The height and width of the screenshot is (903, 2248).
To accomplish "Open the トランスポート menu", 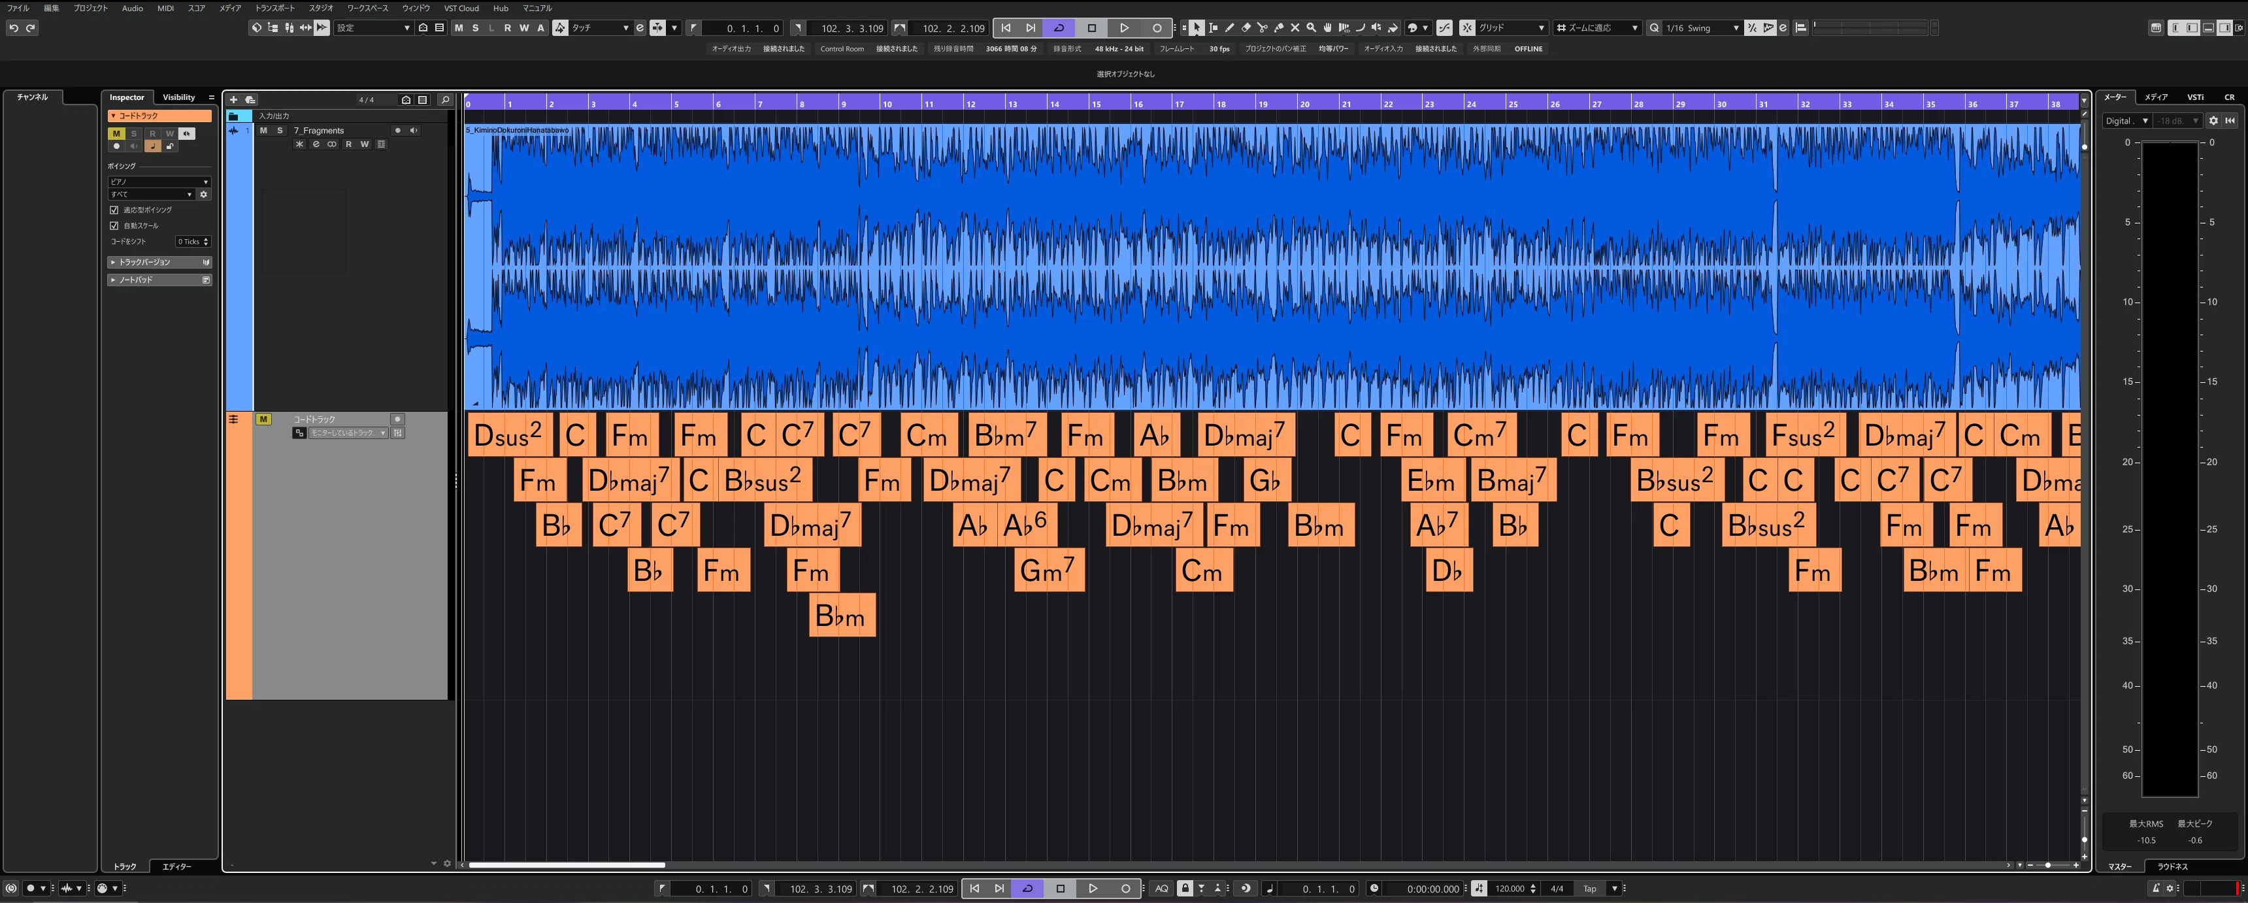I will coord(275,8).
